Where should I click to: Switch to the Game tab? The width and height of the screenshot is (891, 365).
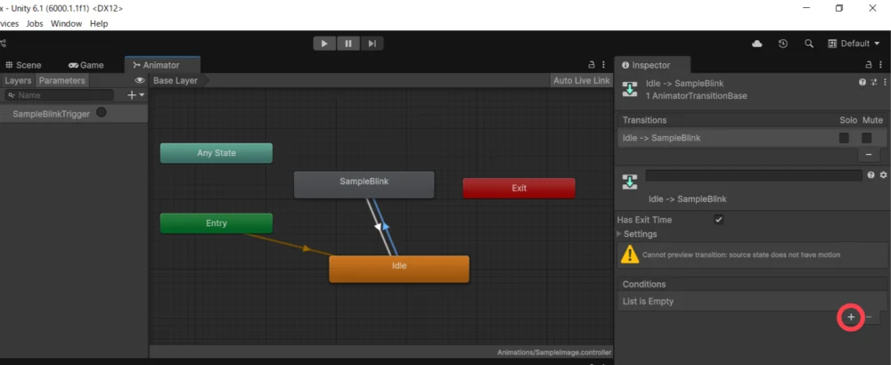pyautogui.click(x=86, y=65)
